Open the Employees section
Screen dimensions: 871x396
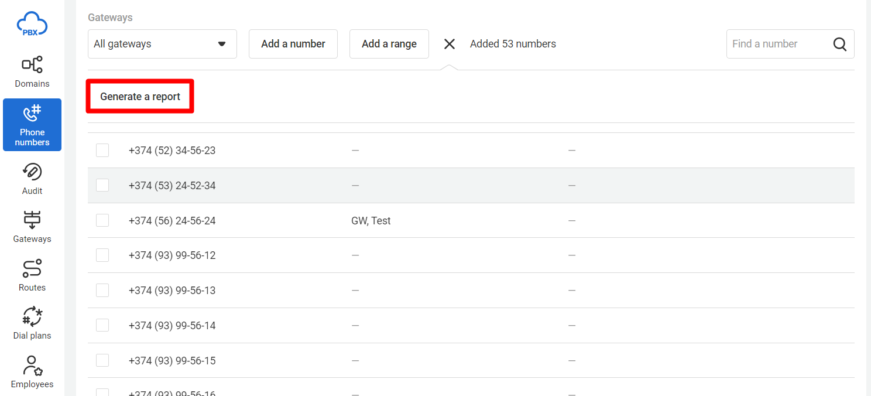(x=32, y=372)
